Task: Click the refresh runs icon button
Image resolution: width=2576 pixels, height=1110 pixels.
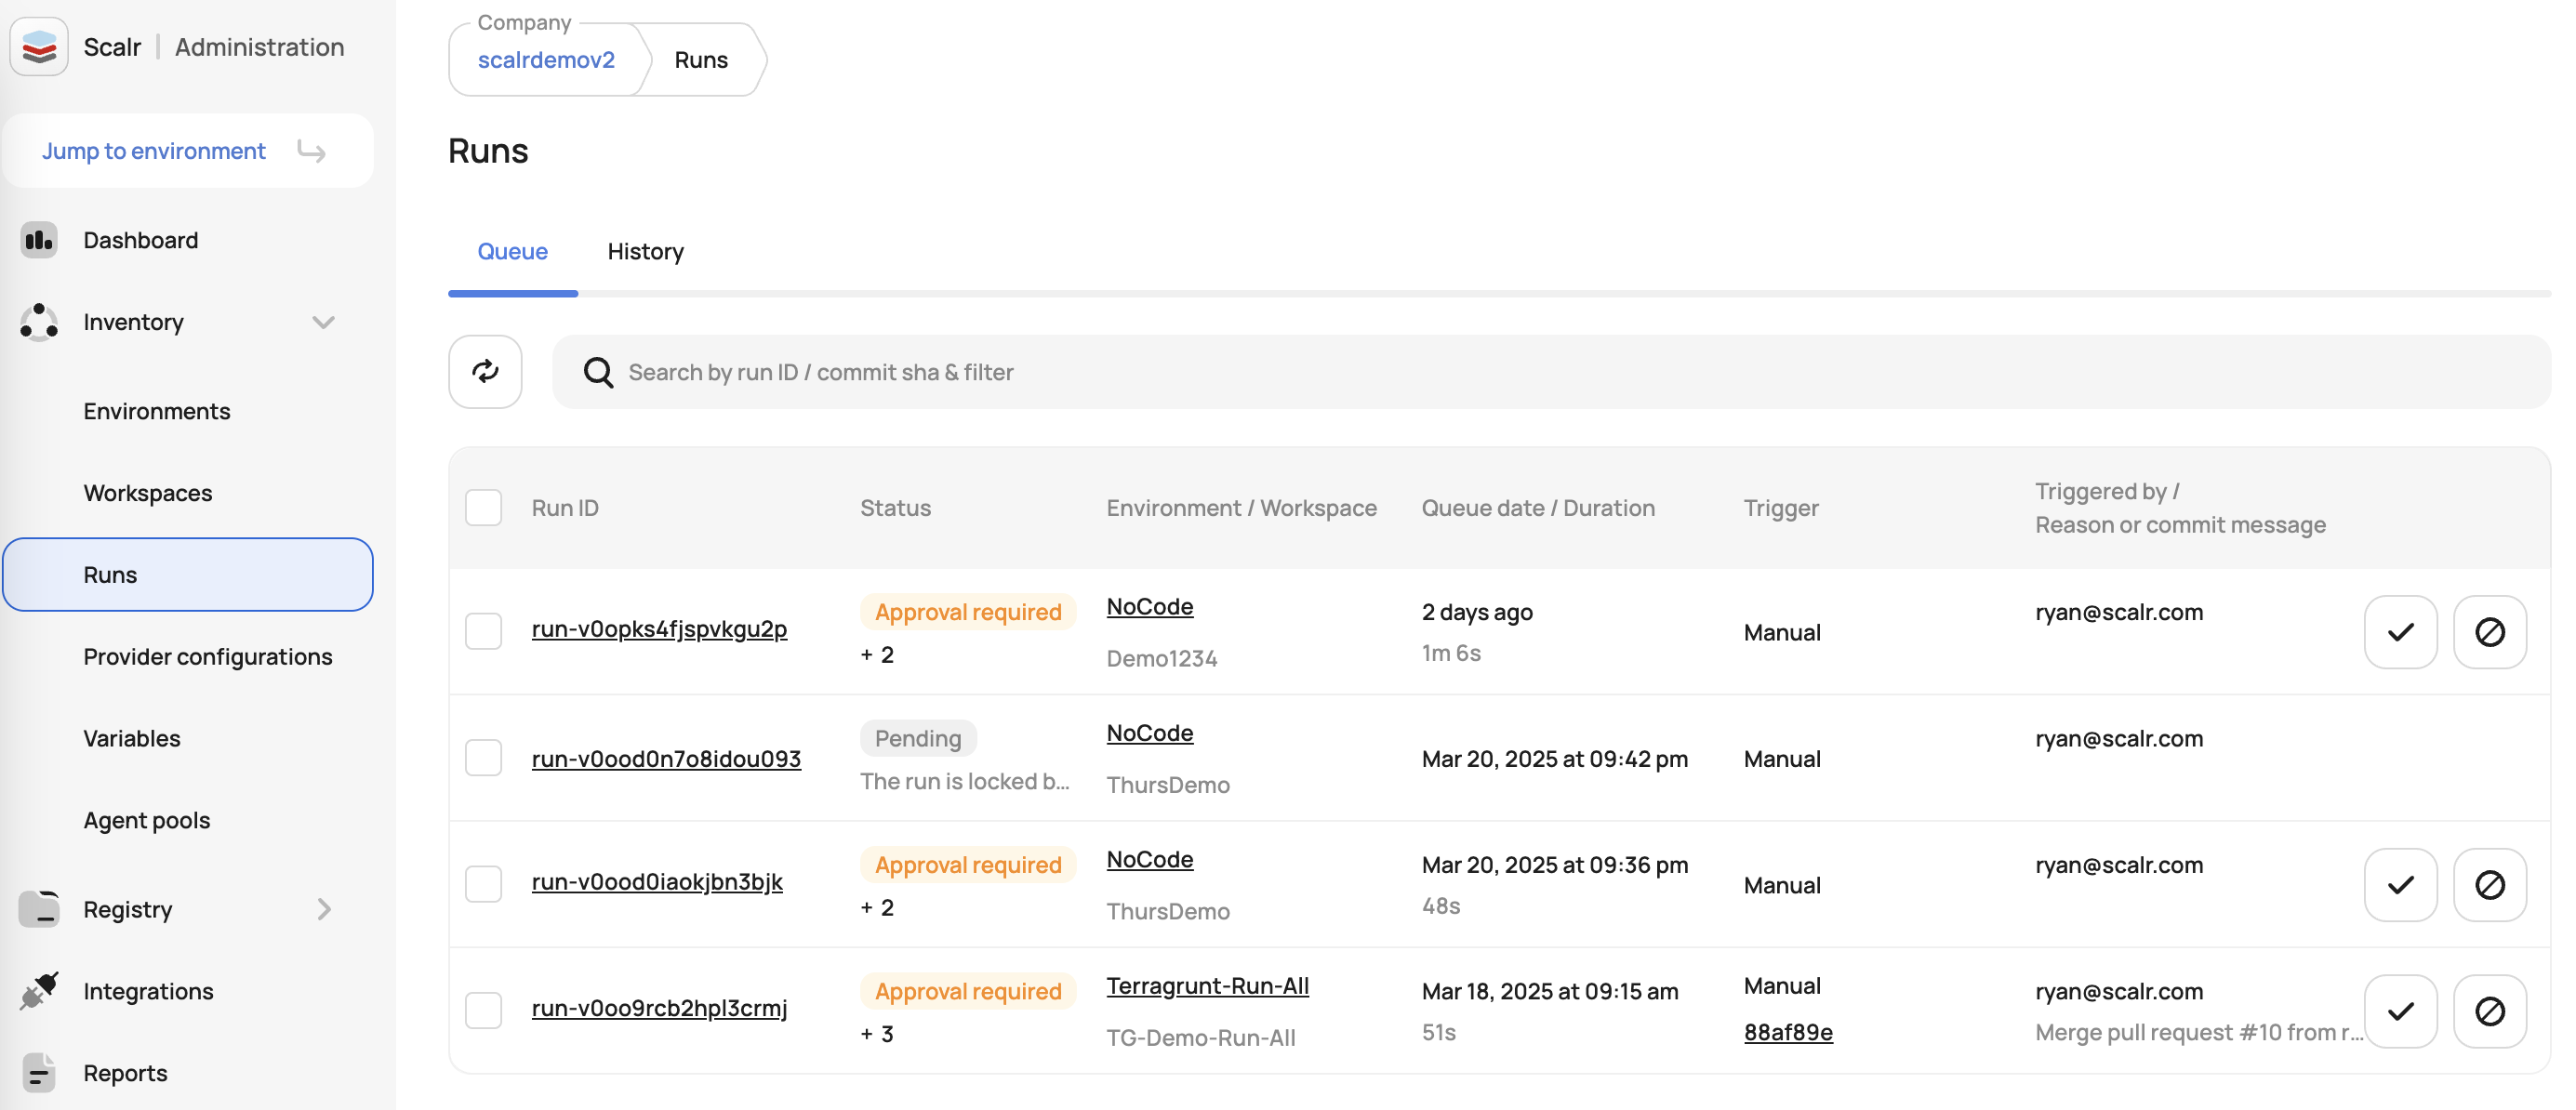Action: click(485, 371)
